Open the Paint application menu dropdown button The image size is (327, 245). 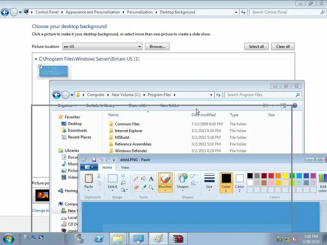(90, 167)
